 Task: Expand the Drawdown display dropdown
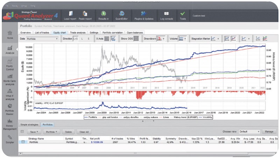coord(161,39)
